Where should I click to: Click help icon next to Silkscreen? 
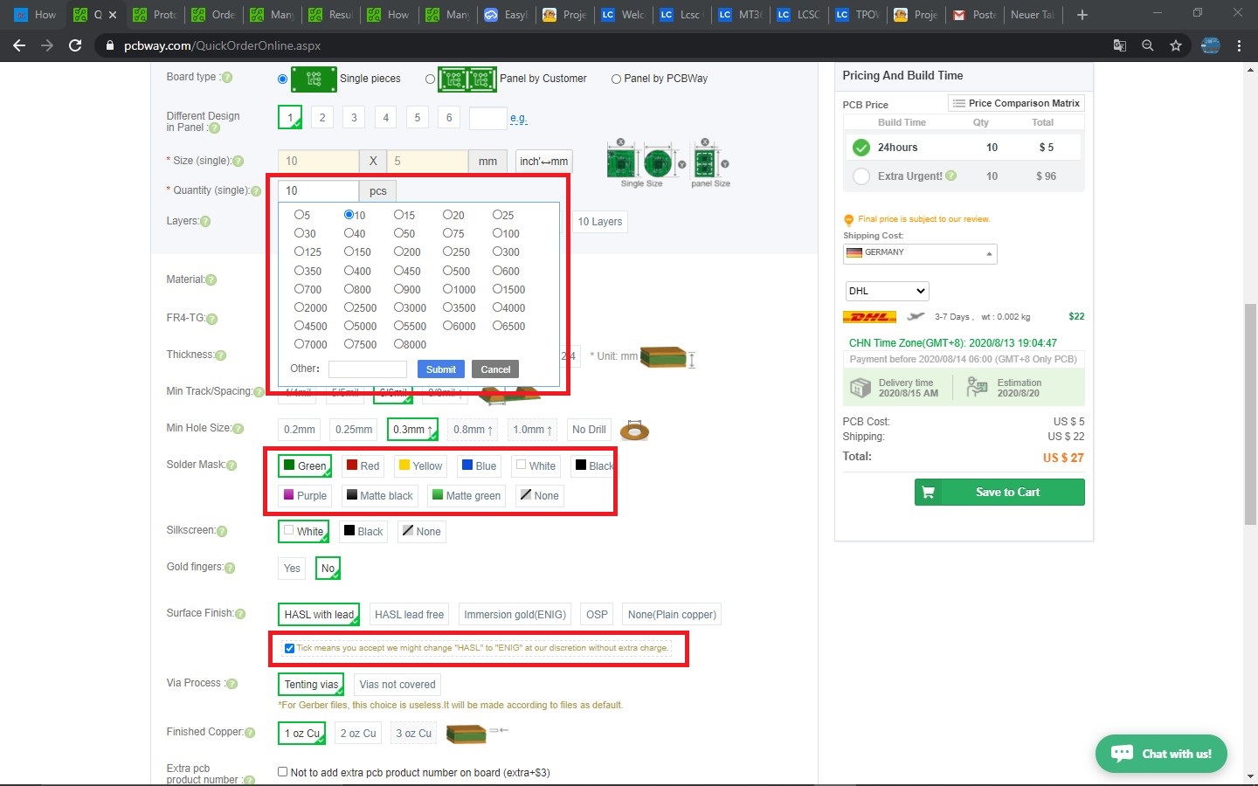222,531
